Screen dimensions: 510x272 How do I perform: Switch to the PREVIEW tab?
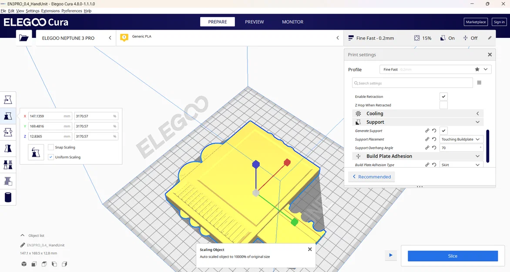click(x=255, y=22)
